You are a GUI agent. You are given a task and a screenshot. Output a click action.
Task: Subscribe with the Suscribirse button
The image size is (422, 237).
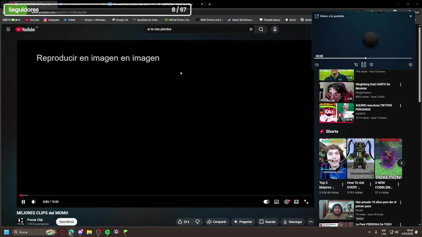pos(67,222)
